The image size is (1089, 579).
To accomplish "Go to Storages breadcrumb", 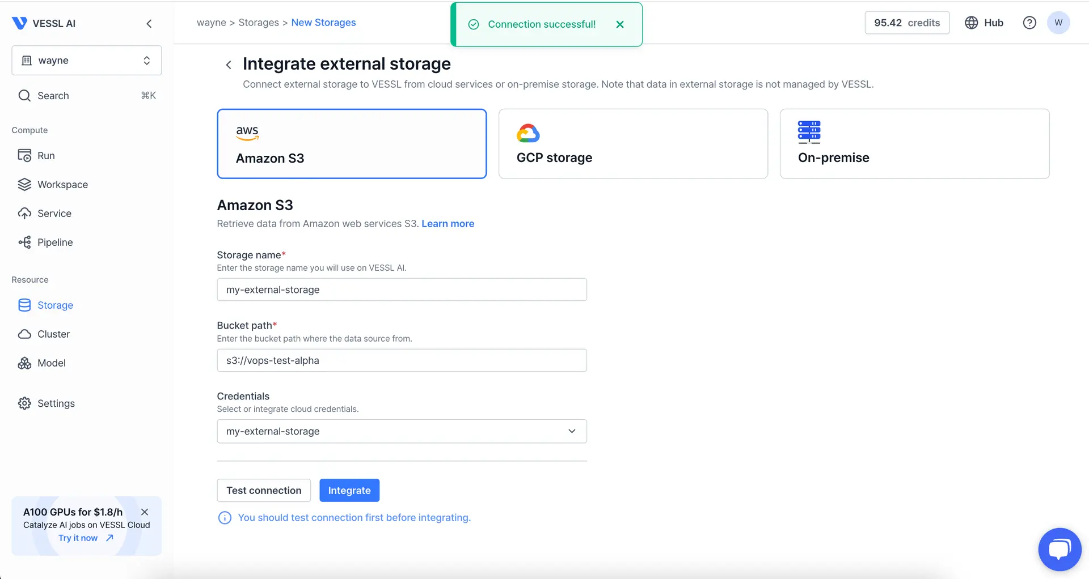I will tap(259, 23).
